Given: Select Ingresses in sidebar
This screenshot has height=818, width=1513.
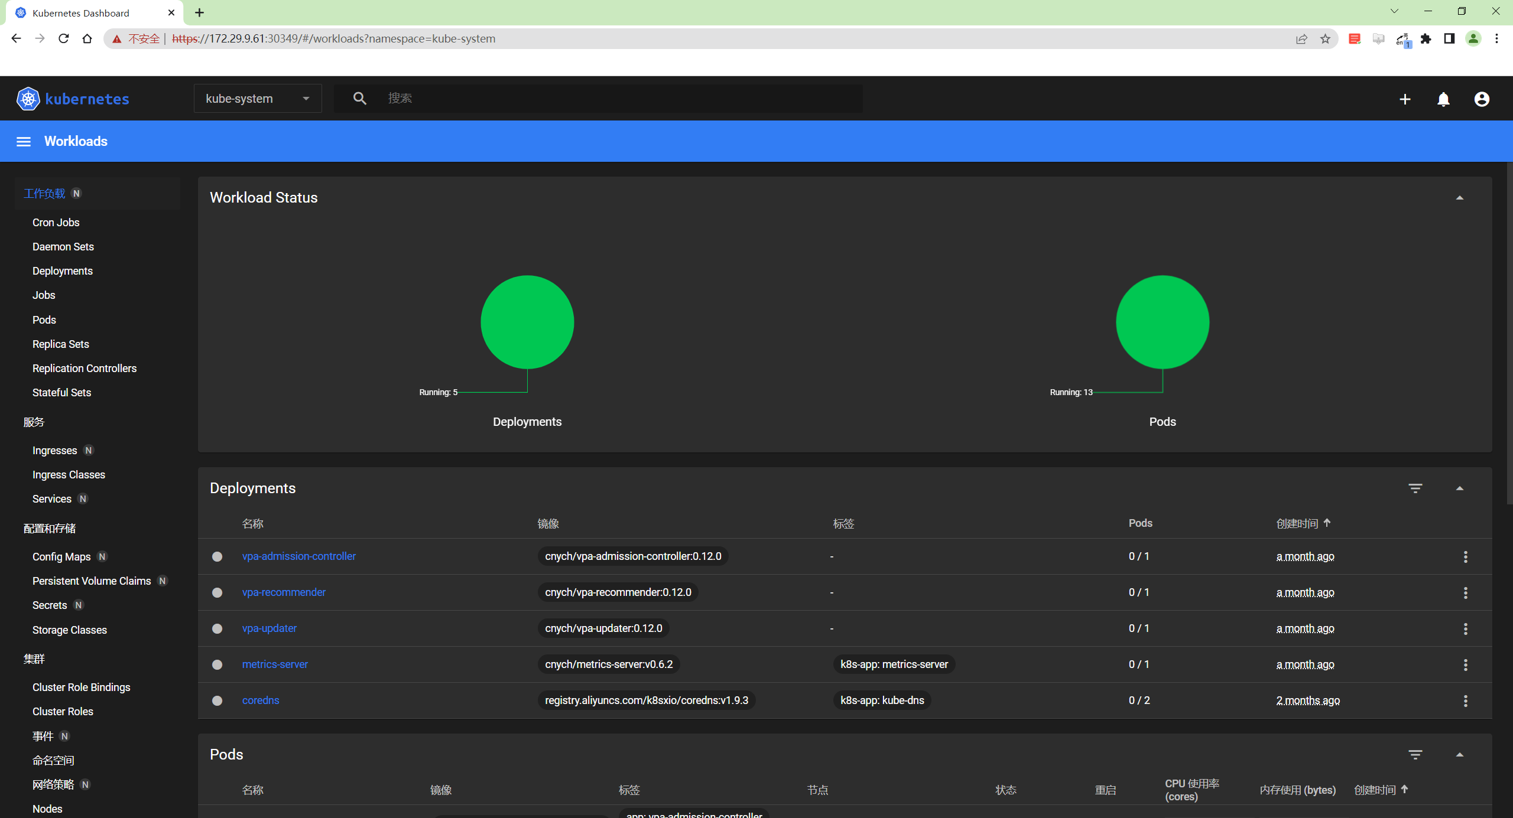Looking at the screenshot, I should coord(54,451).
